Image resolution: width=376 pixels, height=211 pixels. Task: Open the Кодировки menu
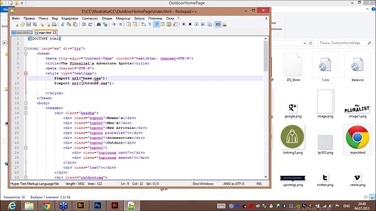[69, 18]
